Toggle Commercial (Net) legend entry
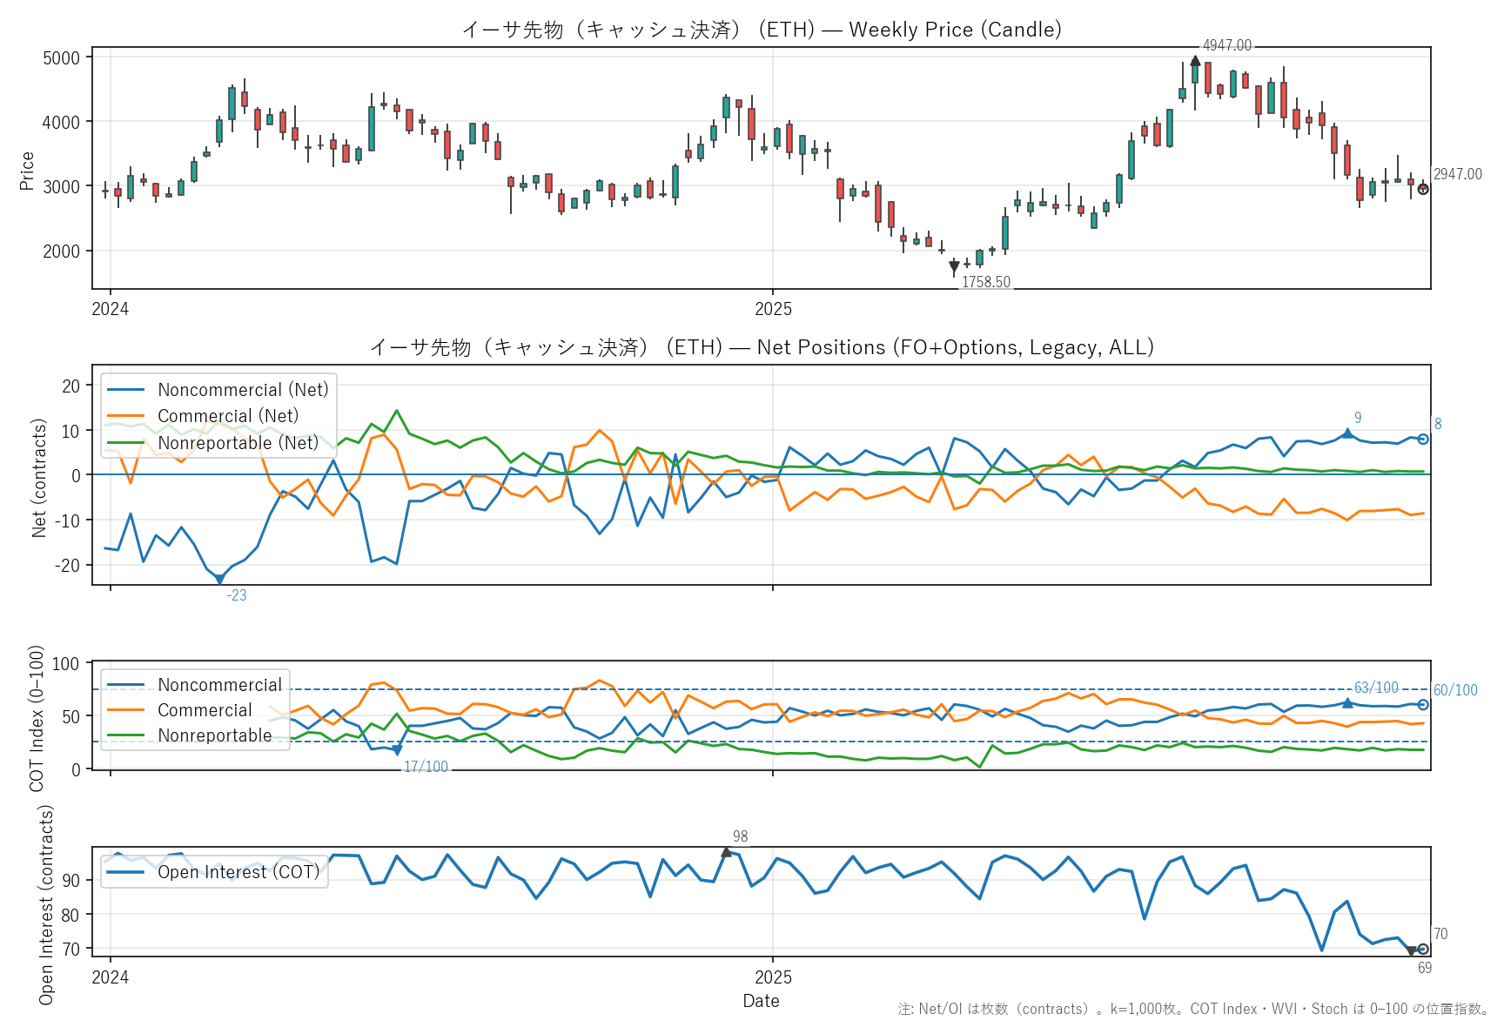The image size is (1504, 1027). [x=227, y=416]
